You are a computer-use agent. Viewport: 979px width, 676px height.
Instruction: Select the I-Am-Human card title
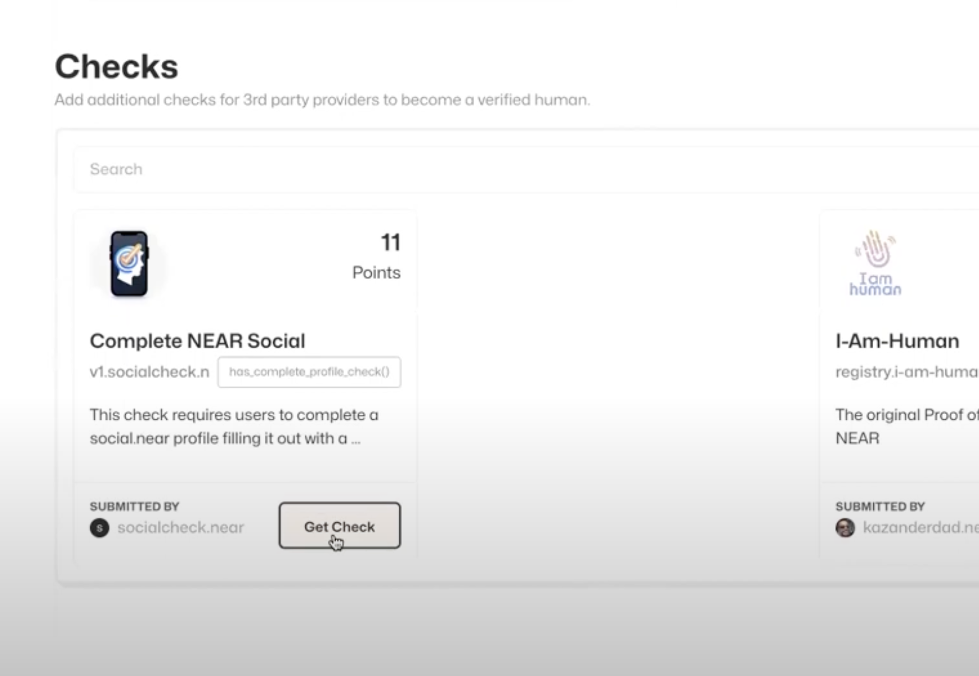pos(897,341)
